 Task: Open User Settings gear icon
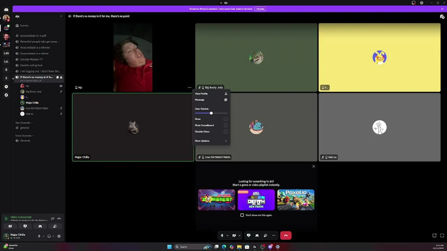pos(59,236)
